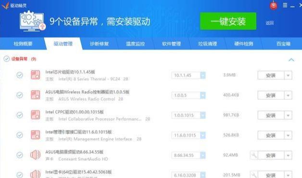
Task: Click motherboard icon for Intel管理引擎接口驱动
Action: click(x=36, y=135)
